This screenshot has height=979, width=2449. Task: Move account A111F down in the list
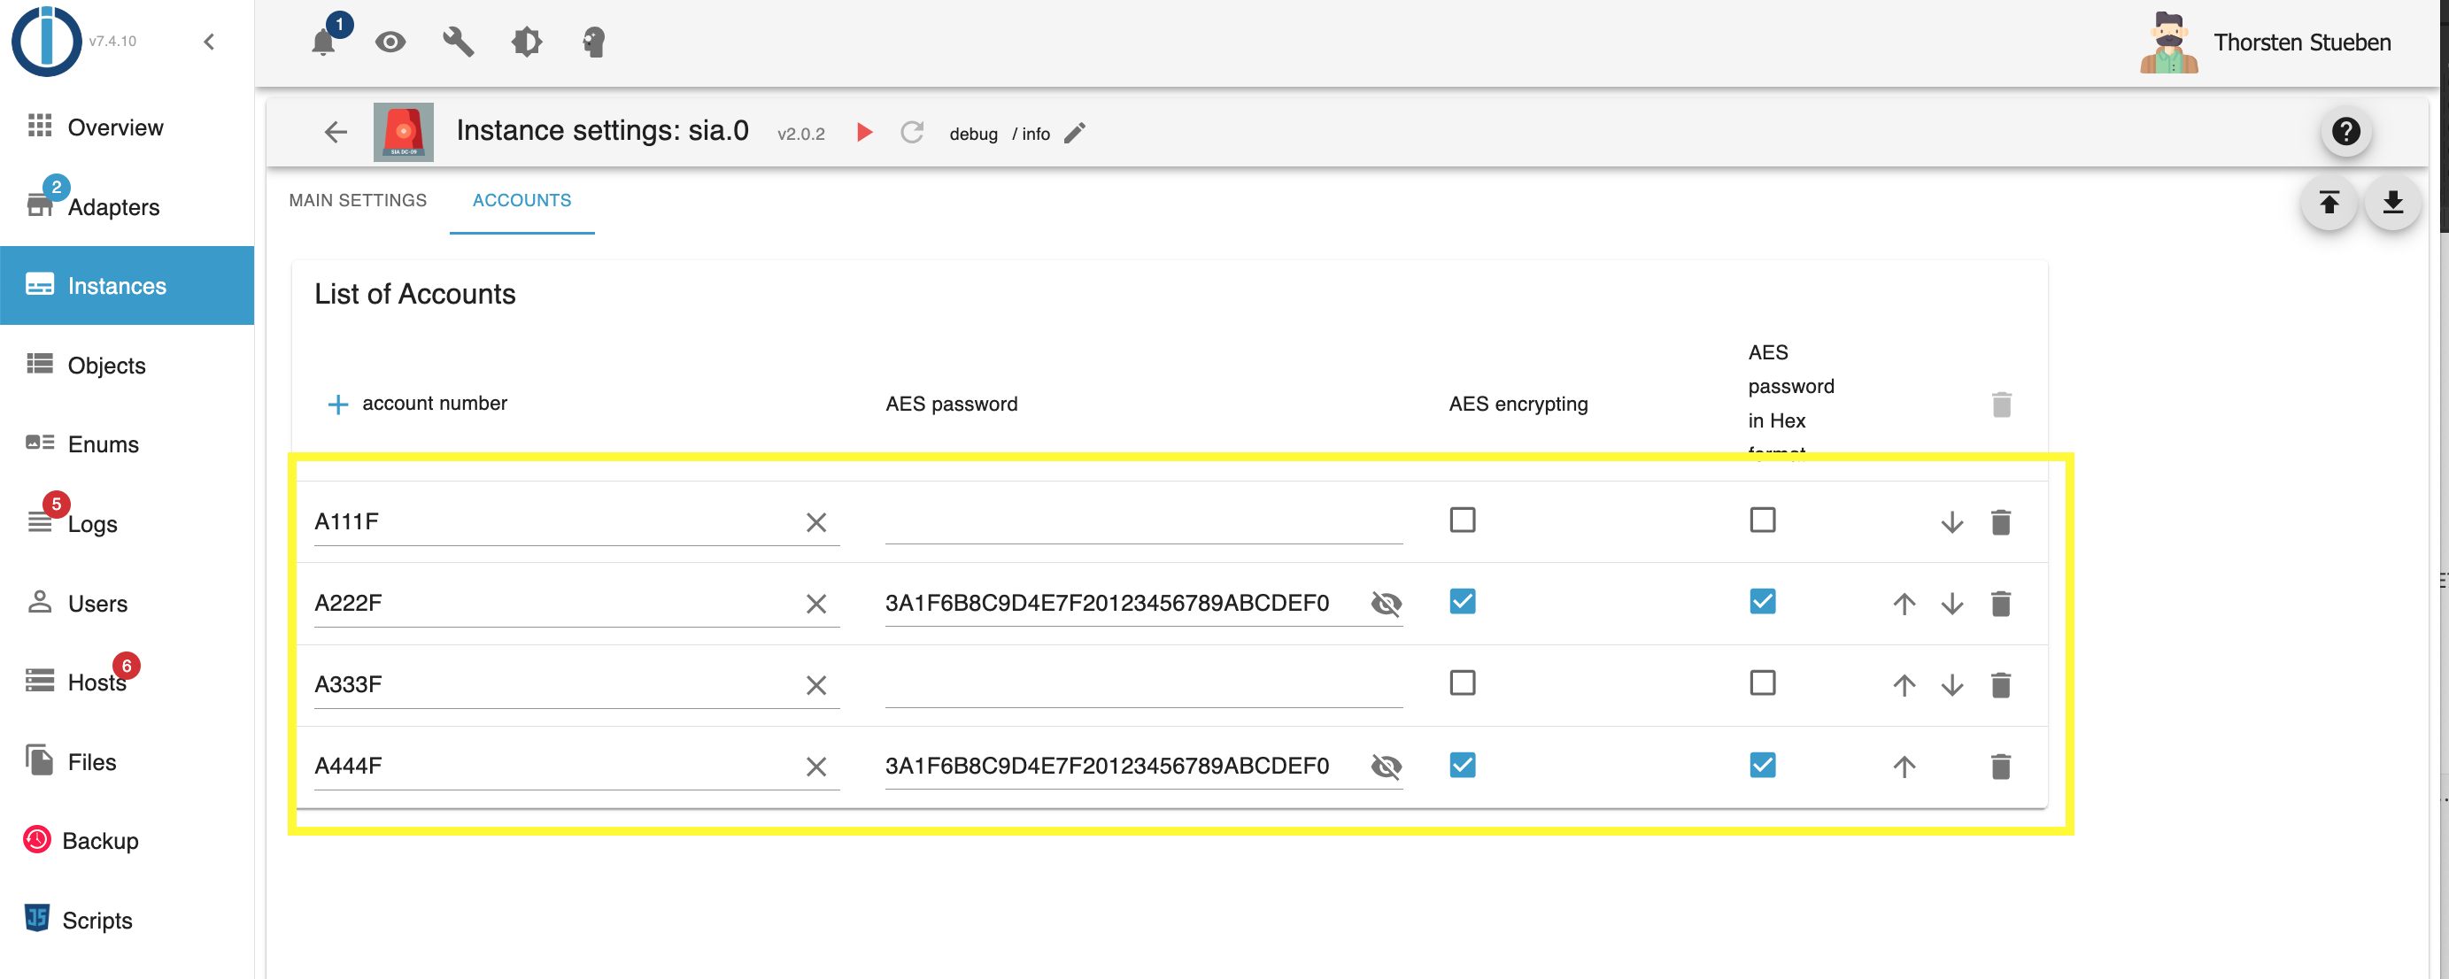click(x=1951, y=522)
